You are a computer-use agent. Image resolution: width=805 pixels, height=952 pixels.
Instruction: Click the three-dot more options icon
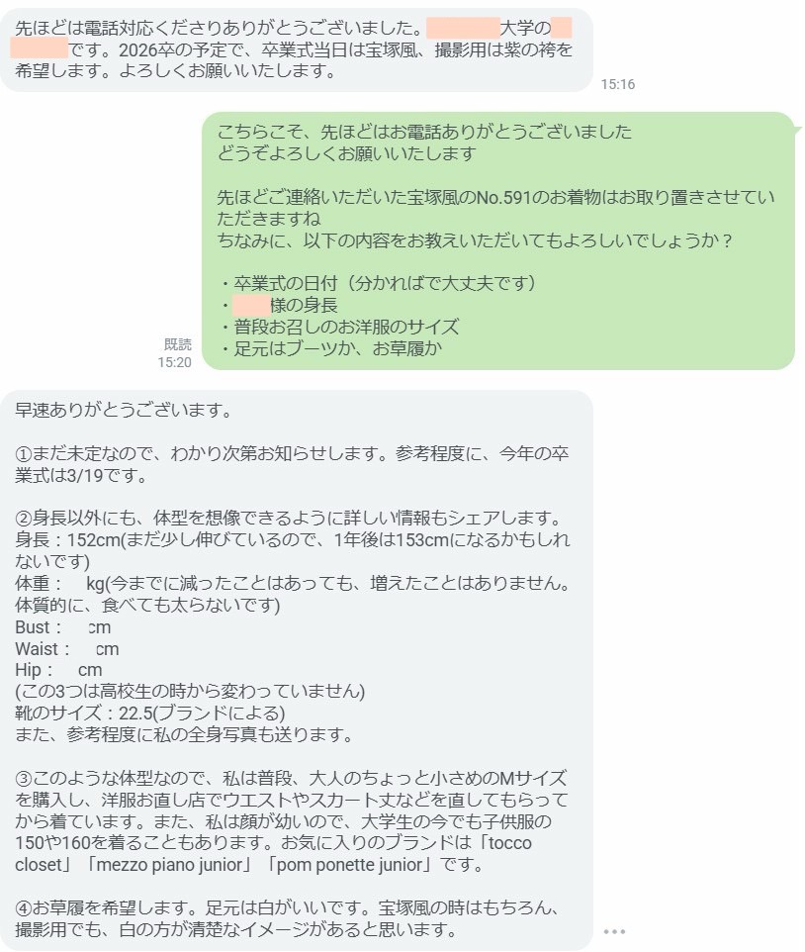point(614,931)
